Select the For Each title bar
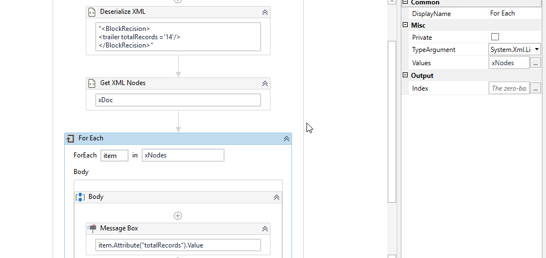Screen dimensions: 546x258 tap(178, 139)
